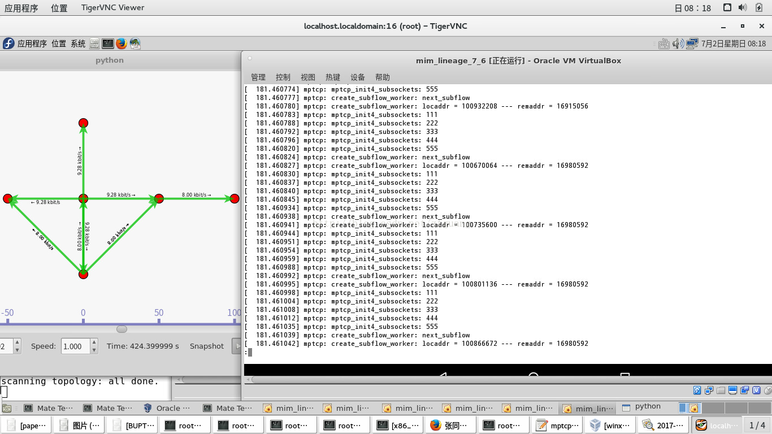Open the 2017-… image viewer taskbar entry
This screenshot has height=434, width=772.
(x=663, y=426)
